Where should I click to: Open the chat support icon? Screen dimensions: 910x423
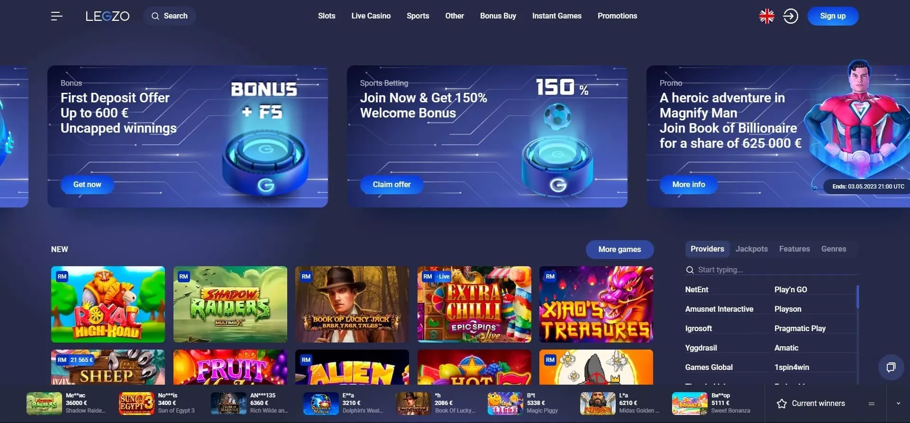click(x=891, y=367)
